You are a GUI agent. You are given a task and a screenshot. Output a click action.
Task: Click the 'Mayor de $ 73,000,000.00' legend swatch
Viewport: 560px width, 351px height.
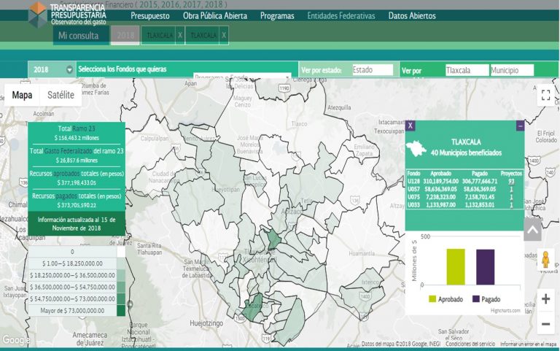pyautogui.click(x=121, y=311)
